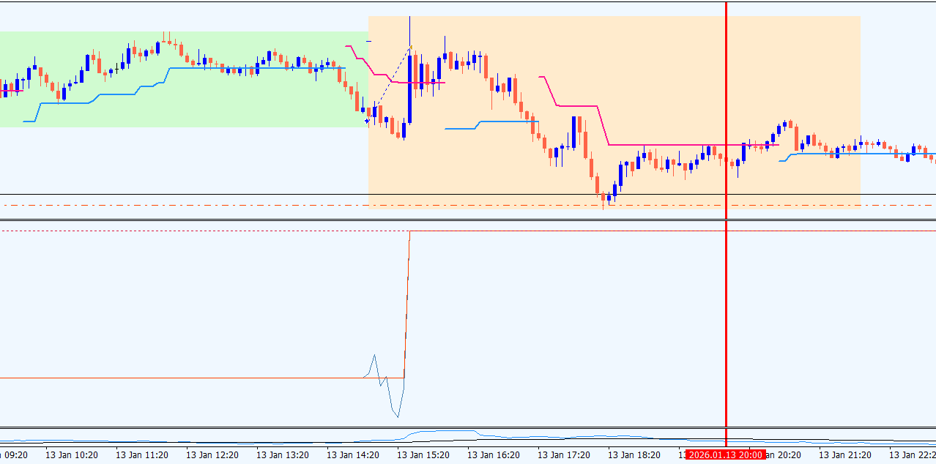Click the 13 Jan 12:20 time axis label
This screenshot has width=936, height=464.
pos(212,454)
